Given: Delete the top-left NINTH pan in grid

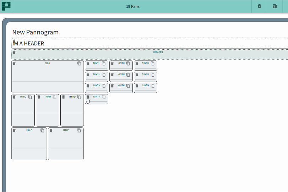Looking at the screenshot, I should pyautogui.click(x=88, y=64).
